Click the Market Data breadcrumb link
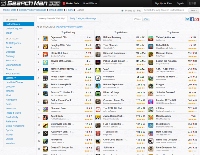The image size is (200, 155). click(x=9, y=10)
